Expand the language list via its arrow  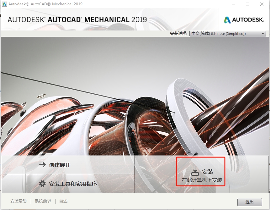[263, 34]
